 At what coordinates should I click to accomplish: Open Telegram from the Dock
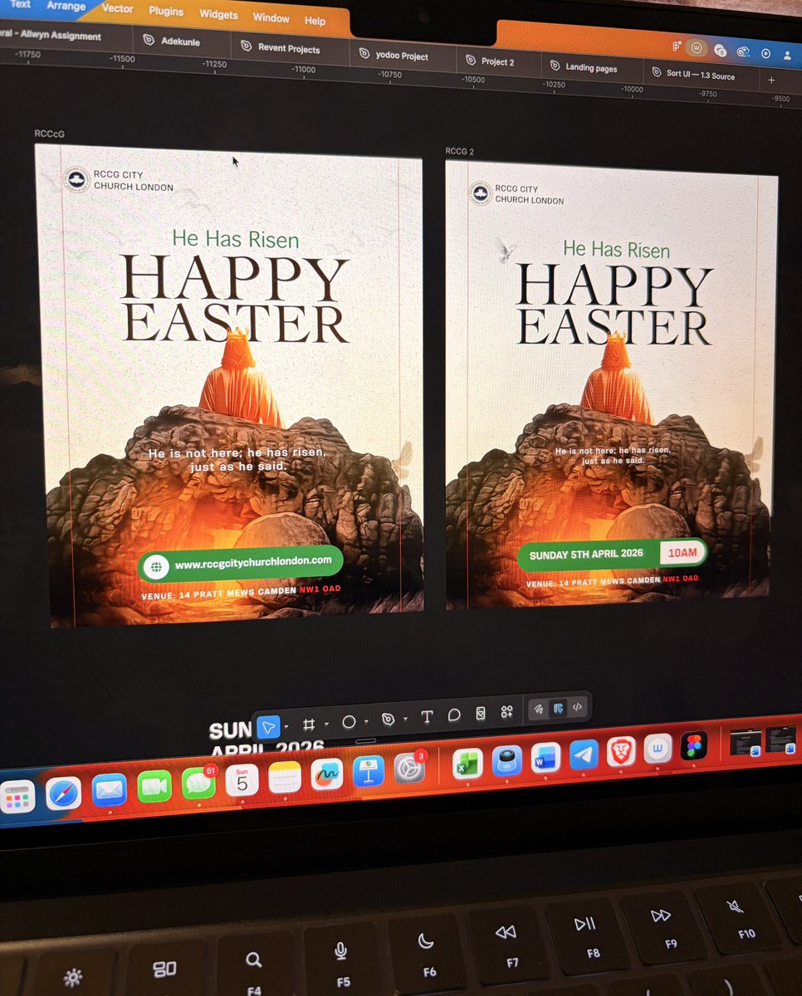pos(583,756)
